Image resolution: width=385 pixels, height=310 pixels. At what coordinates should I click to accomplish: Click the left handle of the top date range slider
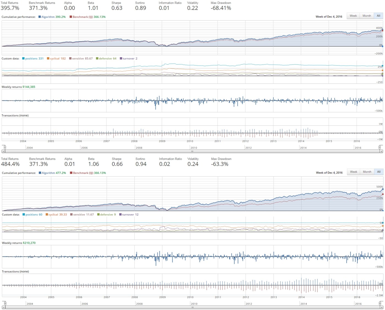4,147
